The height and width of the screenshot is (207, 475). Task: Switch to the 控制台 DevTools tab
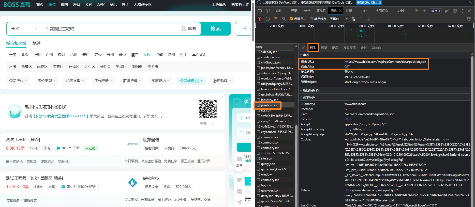[x=307, y=11]
